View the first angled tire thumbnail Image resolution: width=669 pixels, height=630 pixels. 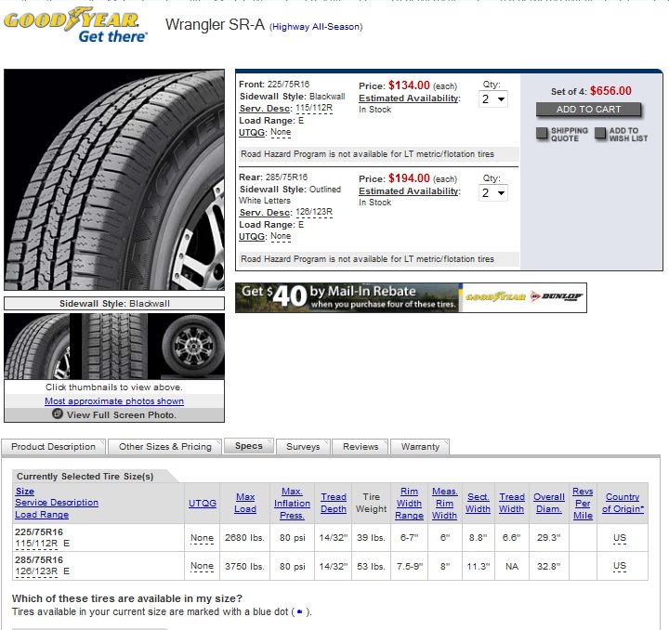[x=37, y=347]
